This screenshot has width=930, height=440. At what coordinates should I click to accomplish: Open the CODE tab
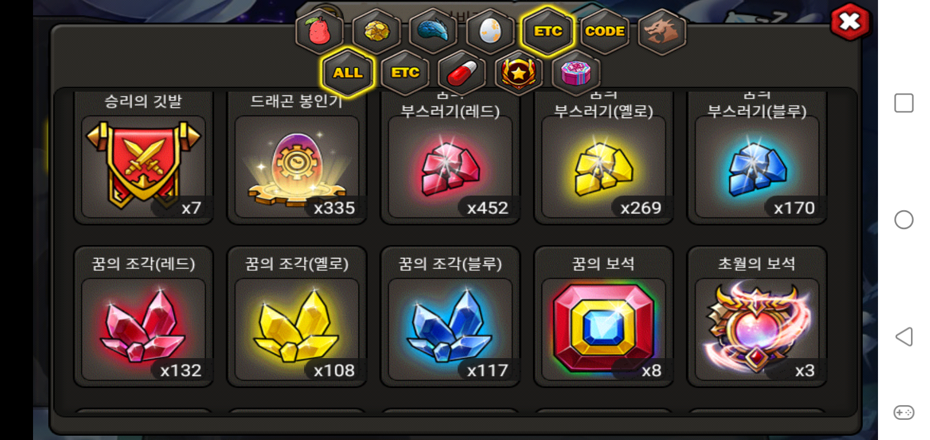click(x=604, y=31)
